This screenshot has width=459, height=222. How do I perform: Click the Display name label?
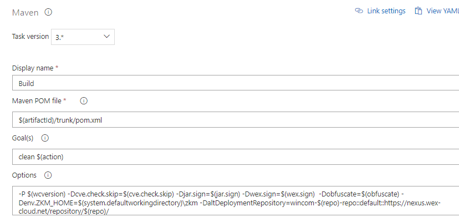[x=33, y=68]
